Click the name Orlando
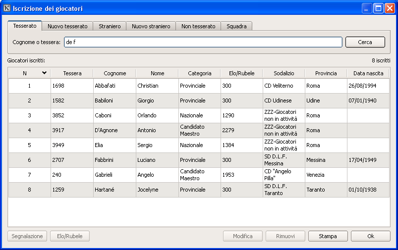 point(147,115)
